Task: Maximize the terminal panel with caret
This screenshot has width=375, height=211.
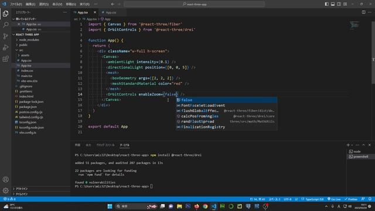Action: coord(363,145)
